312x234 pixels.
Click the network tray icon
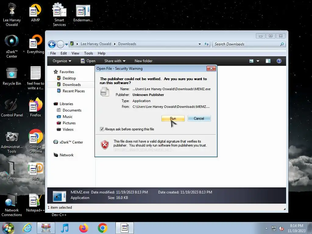(x=274, y=229)
